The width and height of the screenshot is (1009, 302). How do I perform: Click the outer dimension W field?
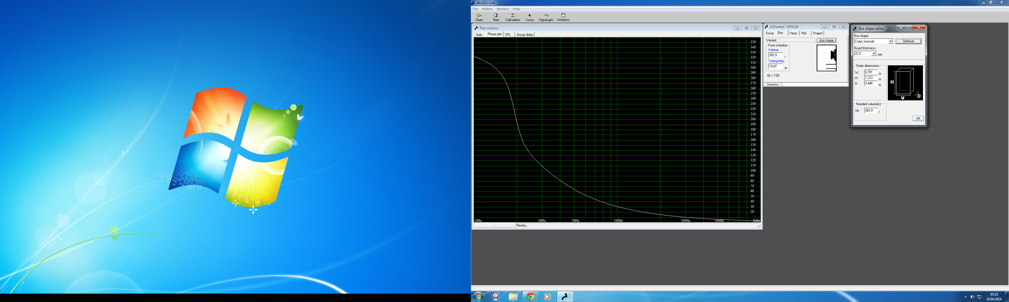(871, 72)
